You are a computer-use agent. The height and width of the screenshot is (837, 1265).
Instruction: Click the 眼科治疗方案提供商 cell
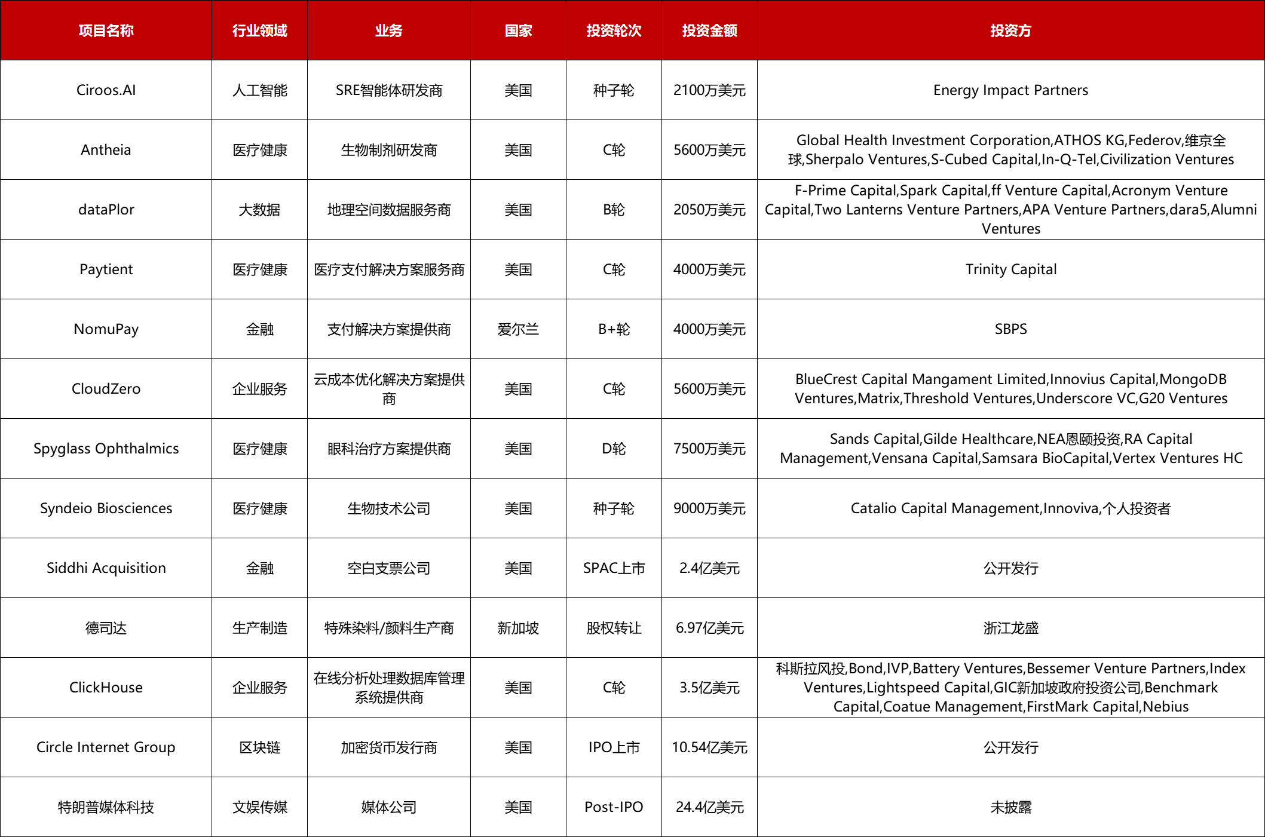click(389, 449)
